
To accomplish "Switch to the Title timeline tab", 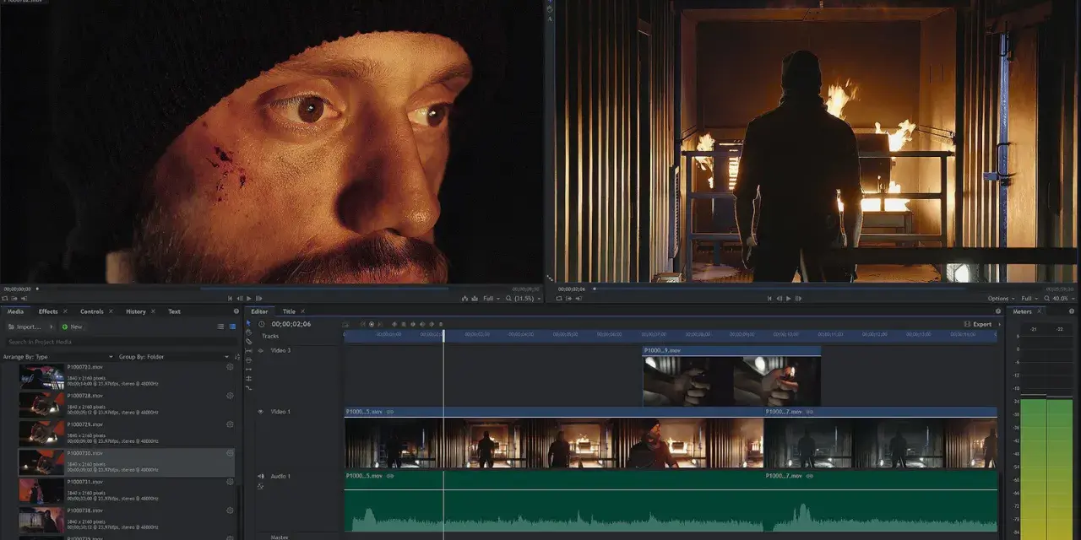I will tap(289, 311).
